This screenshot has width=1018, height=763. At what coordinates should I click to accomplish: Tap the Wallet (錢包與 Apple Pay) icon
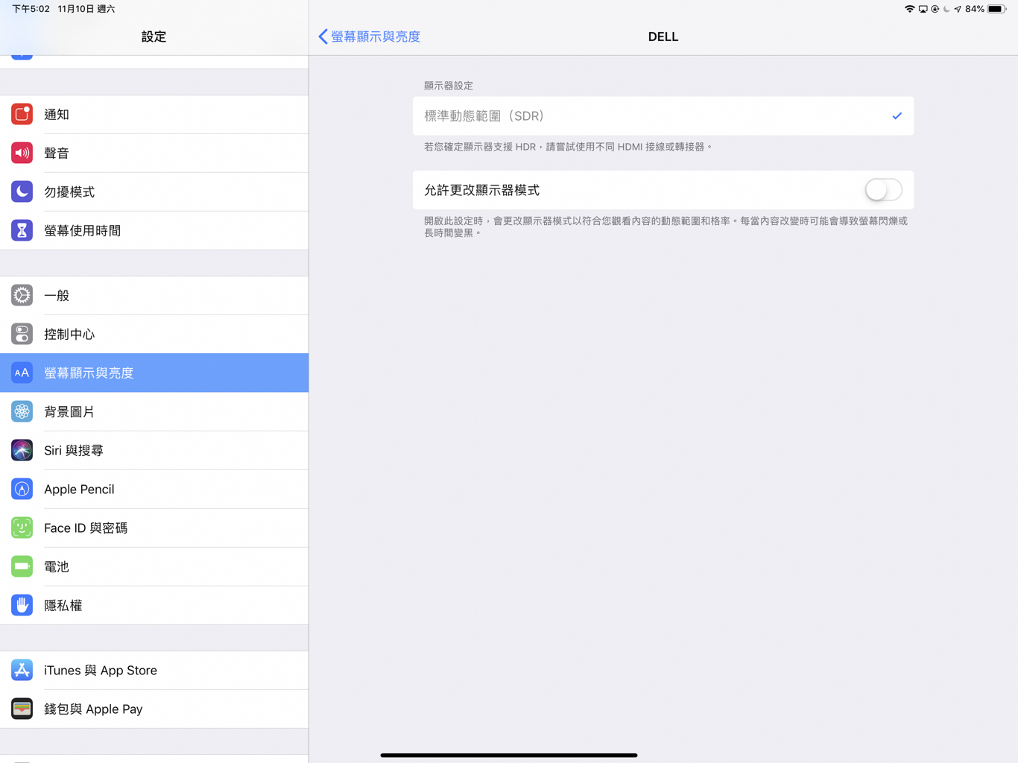point(22,709)
